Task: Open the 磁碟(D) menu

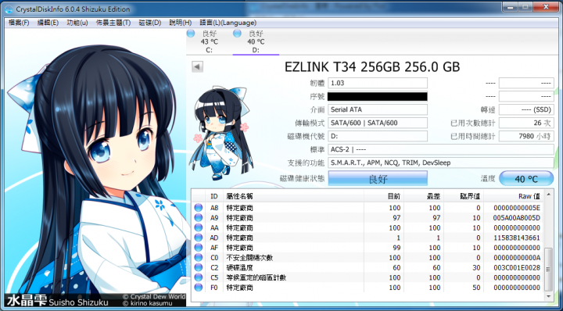Action: tap(149, 23)
